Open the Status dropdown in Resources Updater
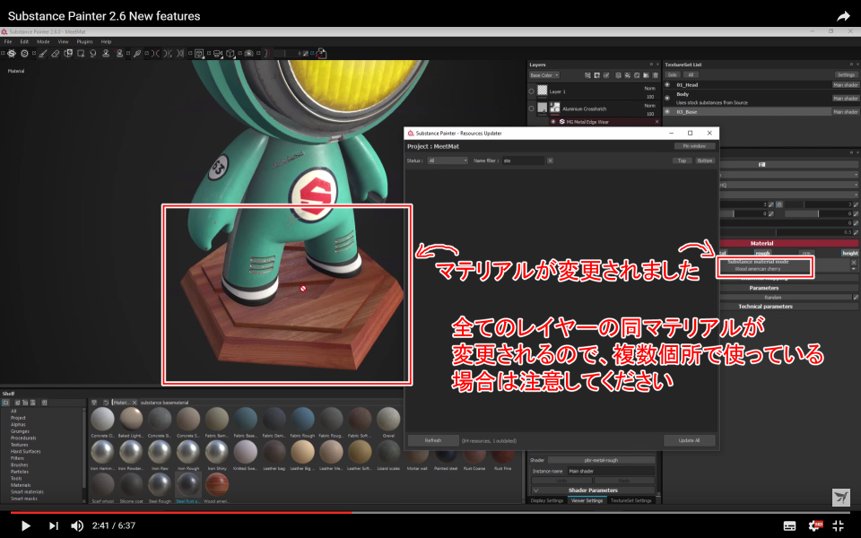 (448, 161)
